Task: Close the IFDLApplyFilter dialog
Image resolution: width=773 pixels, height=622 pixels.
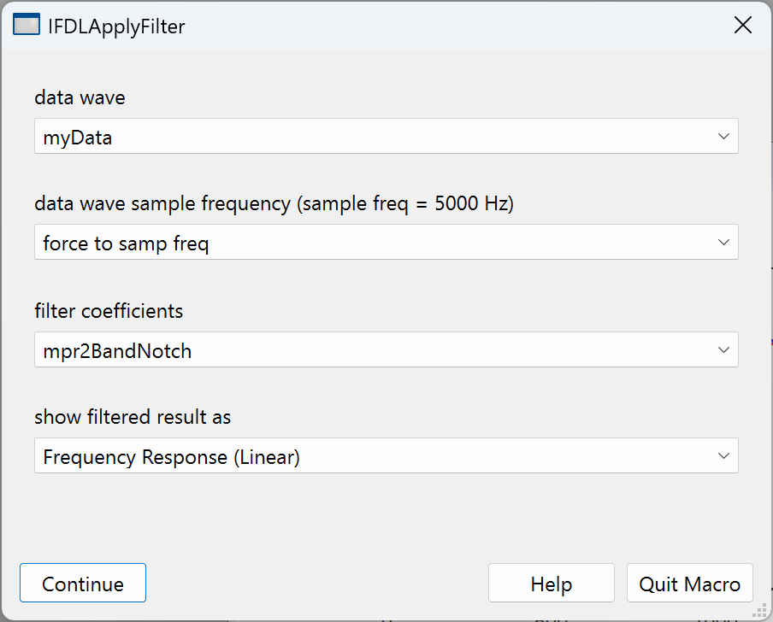Action: 742,25
